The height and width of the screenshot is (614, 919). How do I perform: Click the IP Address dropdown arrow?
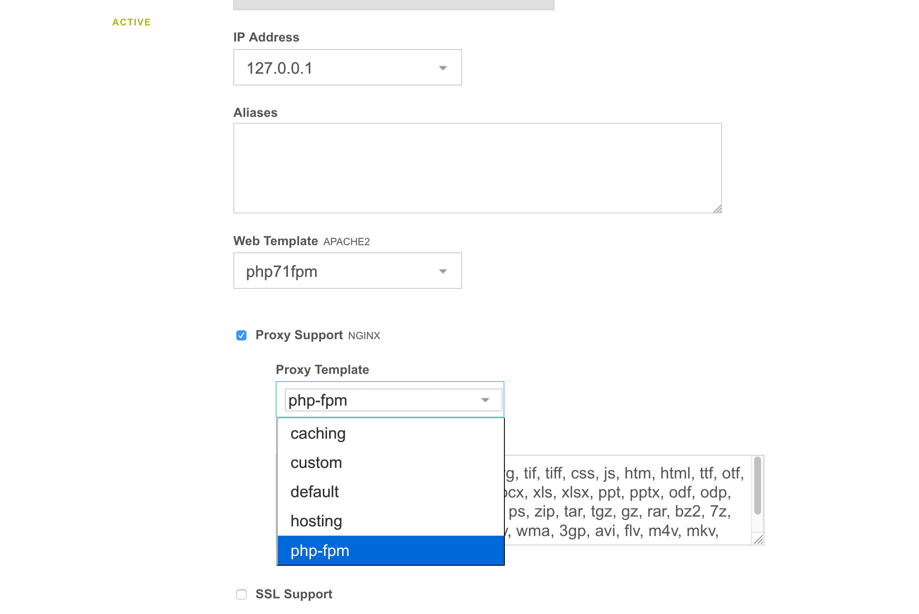pyautogui.click(x=443, y=68)
